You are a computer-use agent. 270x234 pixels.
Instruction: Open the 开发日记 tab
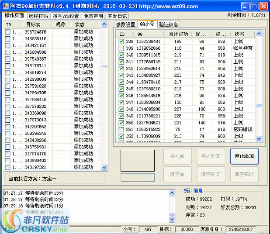(117, 16)
